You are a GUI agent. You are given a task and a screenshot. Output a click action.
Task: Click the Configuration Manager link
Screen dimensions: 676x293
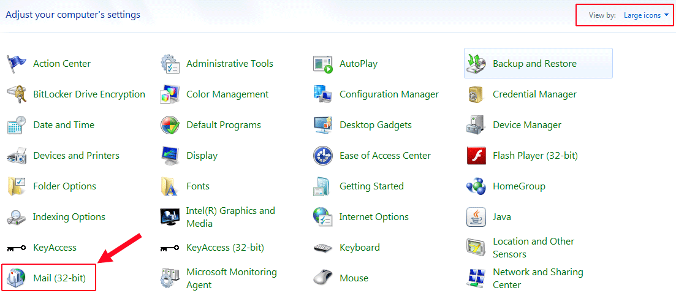pyautogui.click(x=389, y=94)
